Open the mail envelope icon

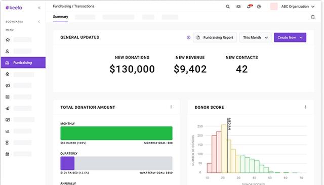pos(238,7)
